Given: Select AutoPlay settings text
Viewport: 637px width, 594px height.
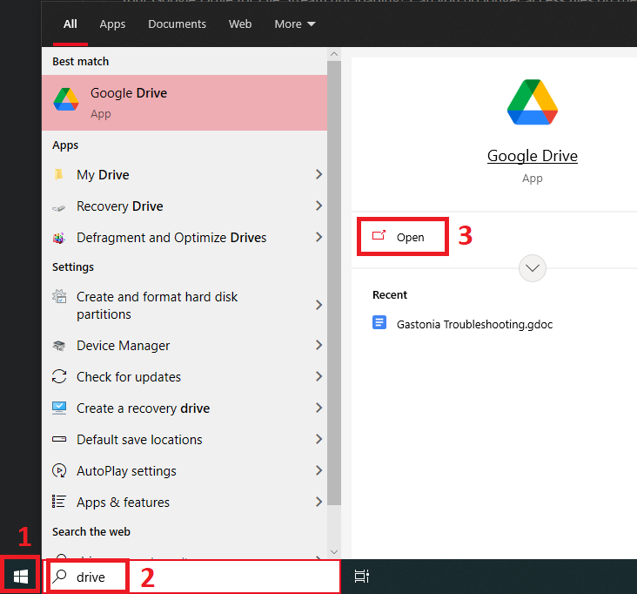Looking at the screenshot, I should click(x=126, y=471).
